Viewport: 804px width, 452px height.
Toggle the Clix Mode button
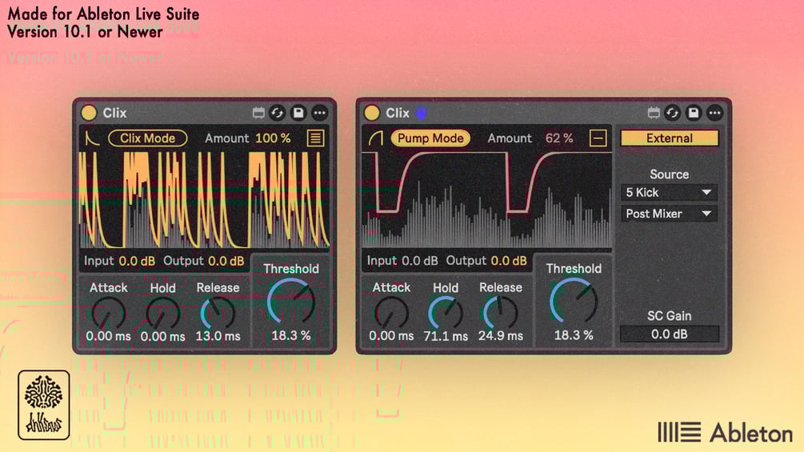pos(148,138)
